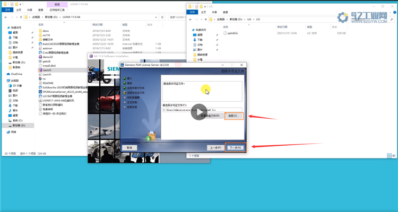This screenshot has width=398, height=212.
Task: Open 主页 tab in UGNX-11.0-64 window
Action: coord(19,10)
